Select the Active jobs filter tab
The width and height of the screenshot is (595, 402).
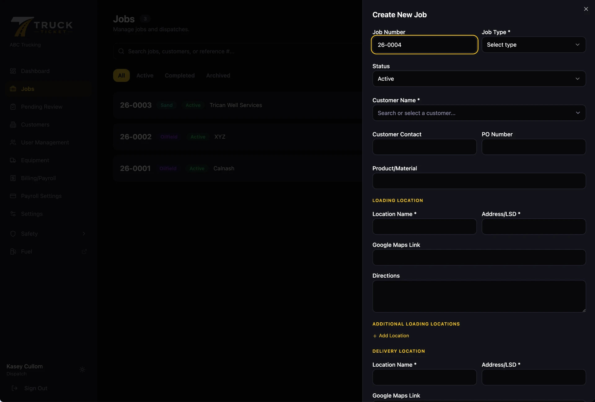(145, 75)
